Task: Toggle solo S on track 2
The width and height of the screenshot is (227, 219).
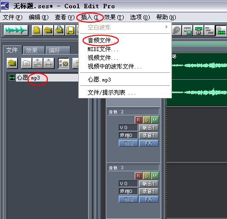Action: pos(146,120)
